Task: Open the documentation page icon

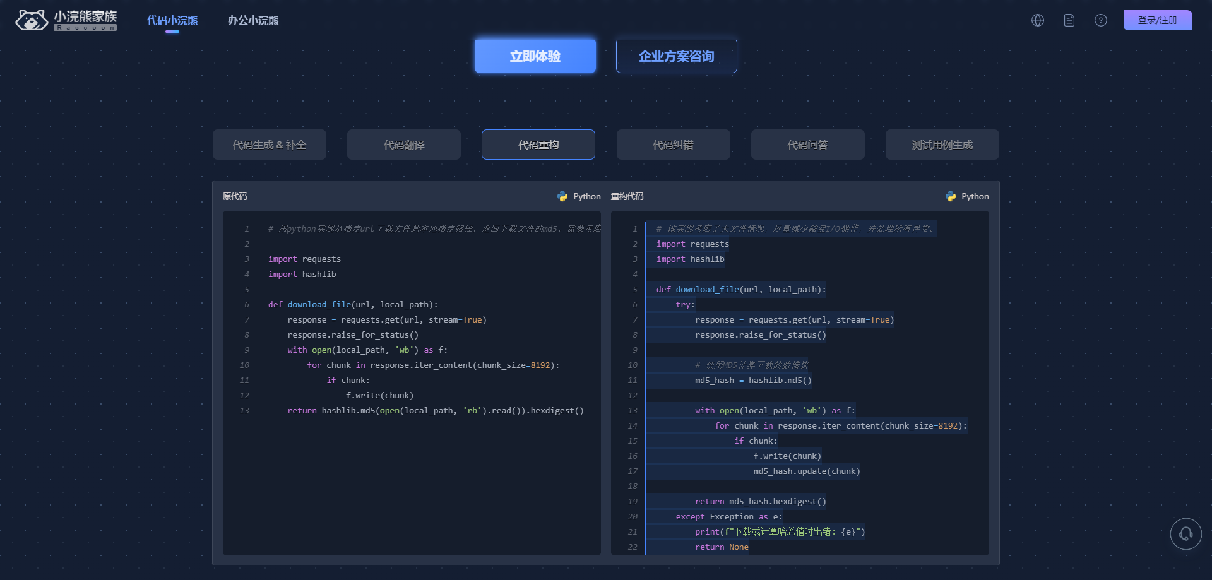Action: (1069, 20)
